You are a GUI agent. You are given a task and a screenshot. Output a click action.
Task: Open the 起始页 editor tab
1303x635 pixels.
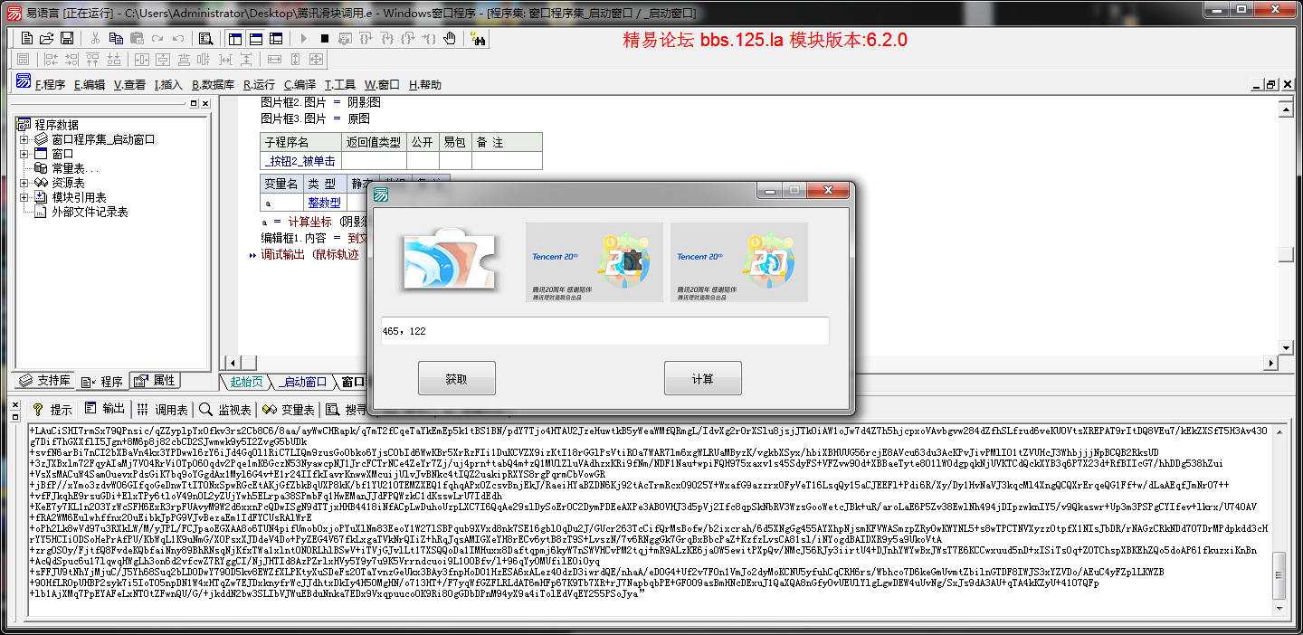pos(246,382)
